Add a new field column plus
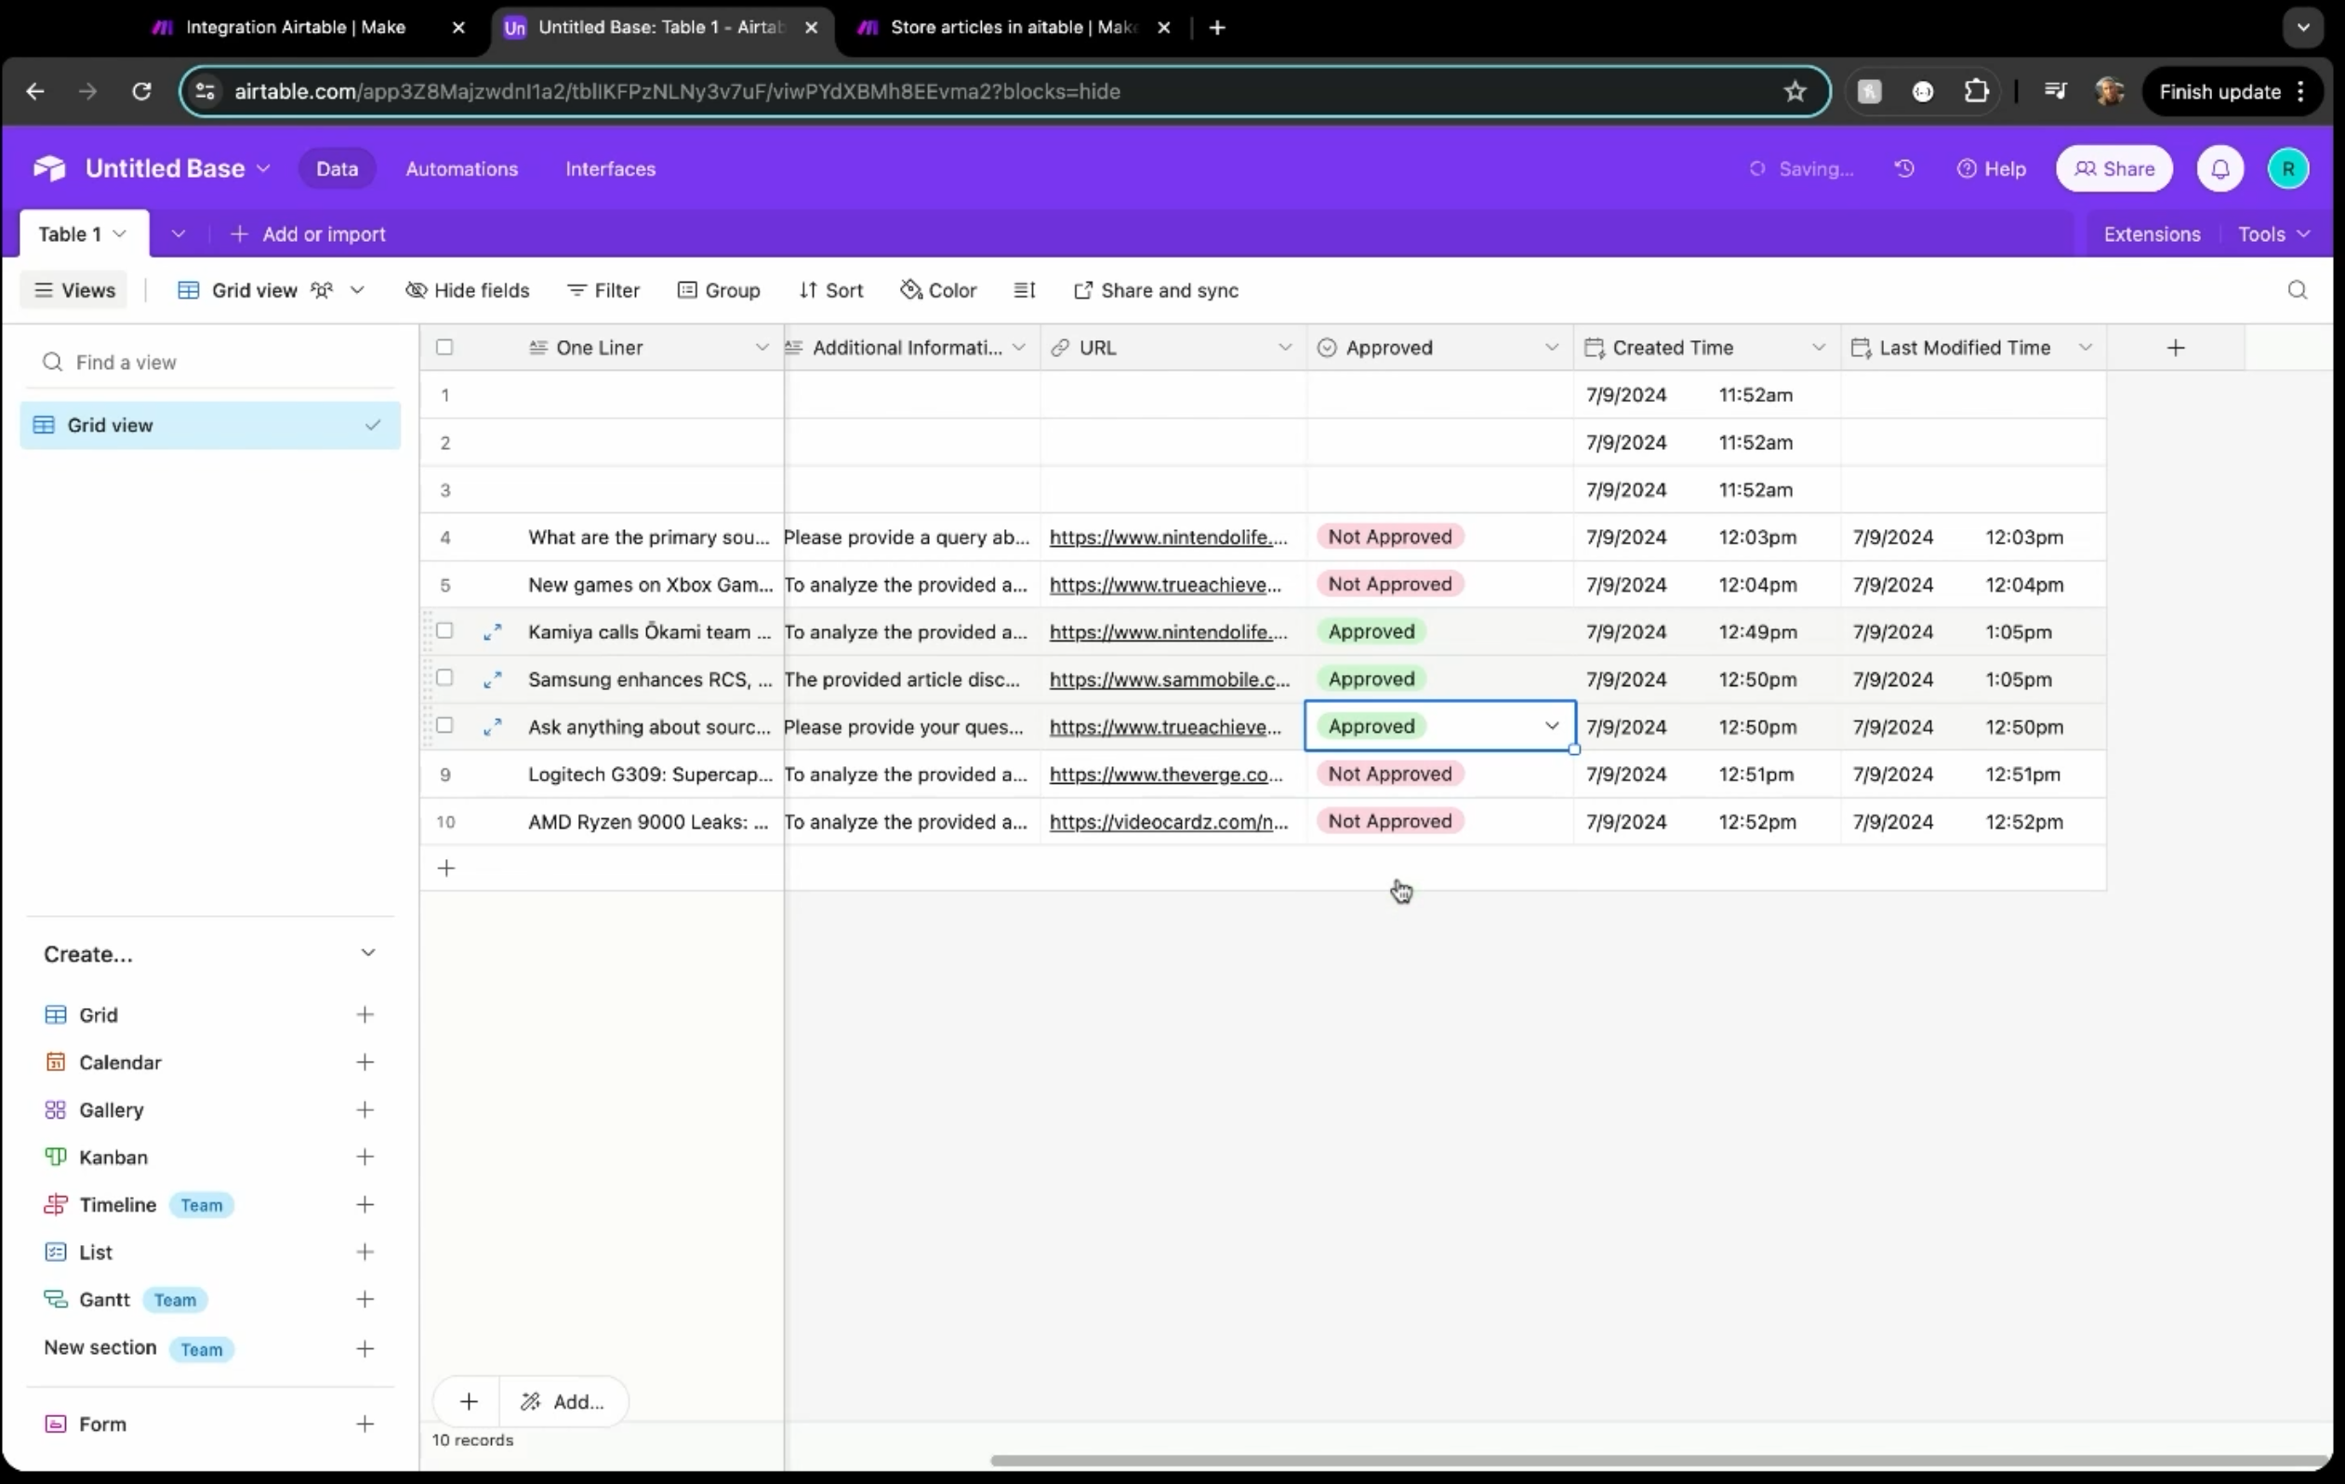Screen dimensions: 2345x1484 click(2176, 348)
